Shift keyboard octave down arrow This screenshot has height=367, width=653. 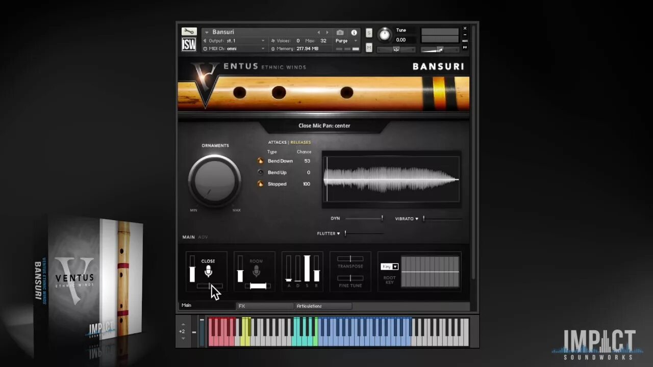tap(183, 338)
